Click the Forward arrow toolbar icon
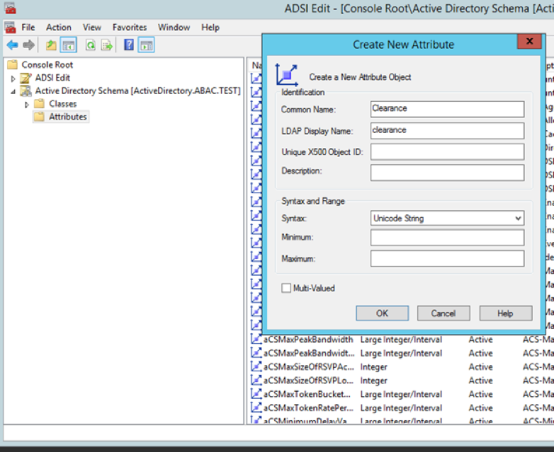Image resolution: width=554 pixels, height=452 pixels. coord(28,45)
